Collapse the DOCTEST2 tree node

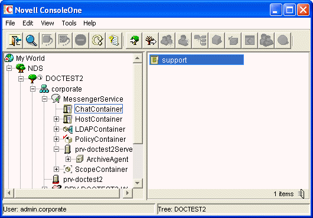click(21, 79)
